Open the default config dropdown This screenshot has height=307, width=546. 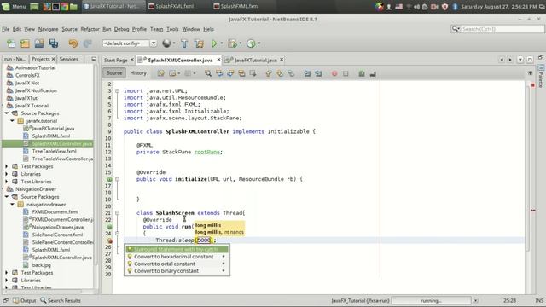154,43
